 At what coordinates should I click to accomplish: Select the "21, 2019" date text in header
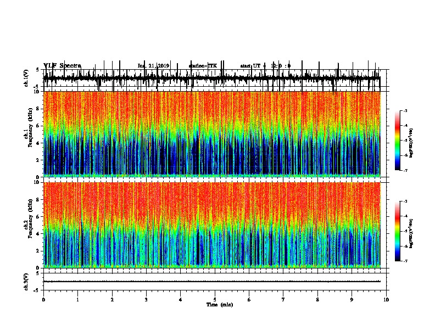159,66
